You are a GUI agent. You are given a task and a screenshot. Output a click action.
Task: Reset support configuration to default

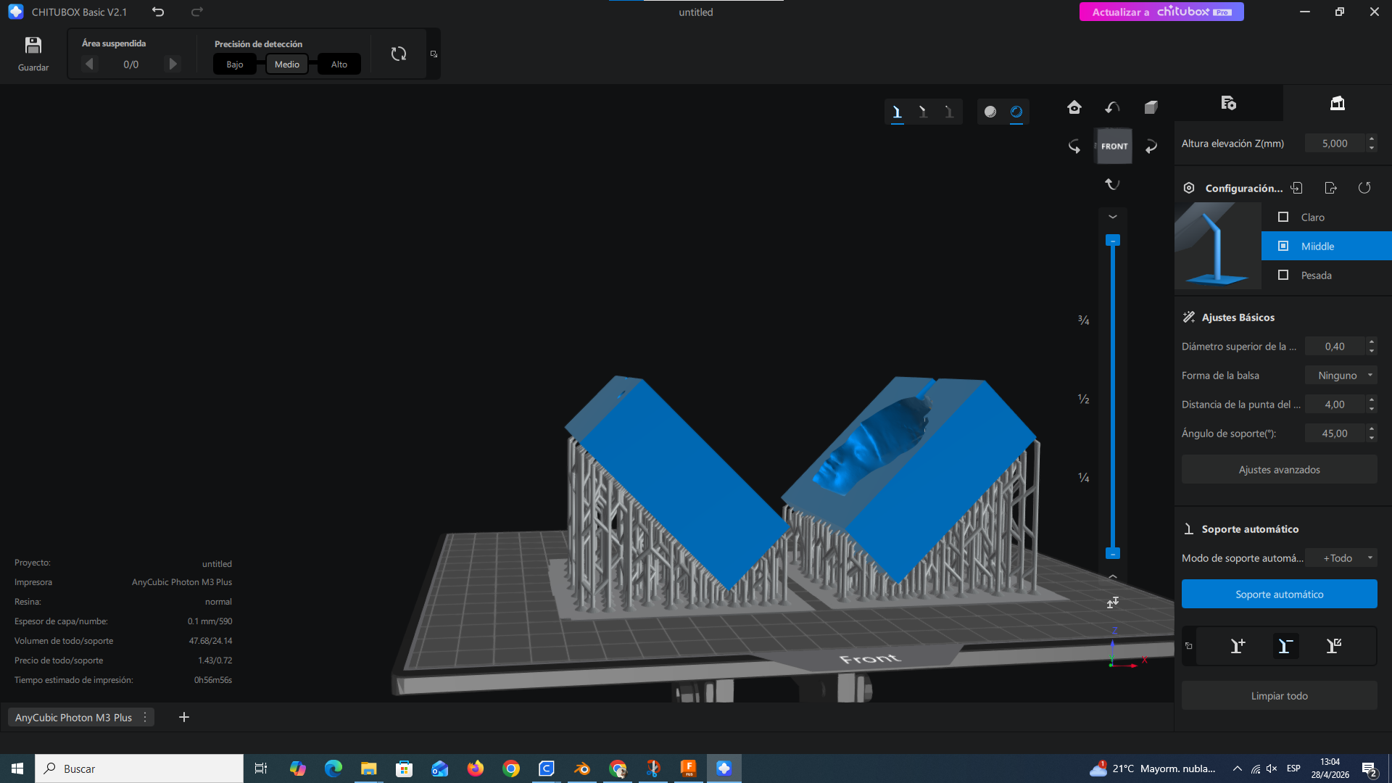(x=1364, y=188)
